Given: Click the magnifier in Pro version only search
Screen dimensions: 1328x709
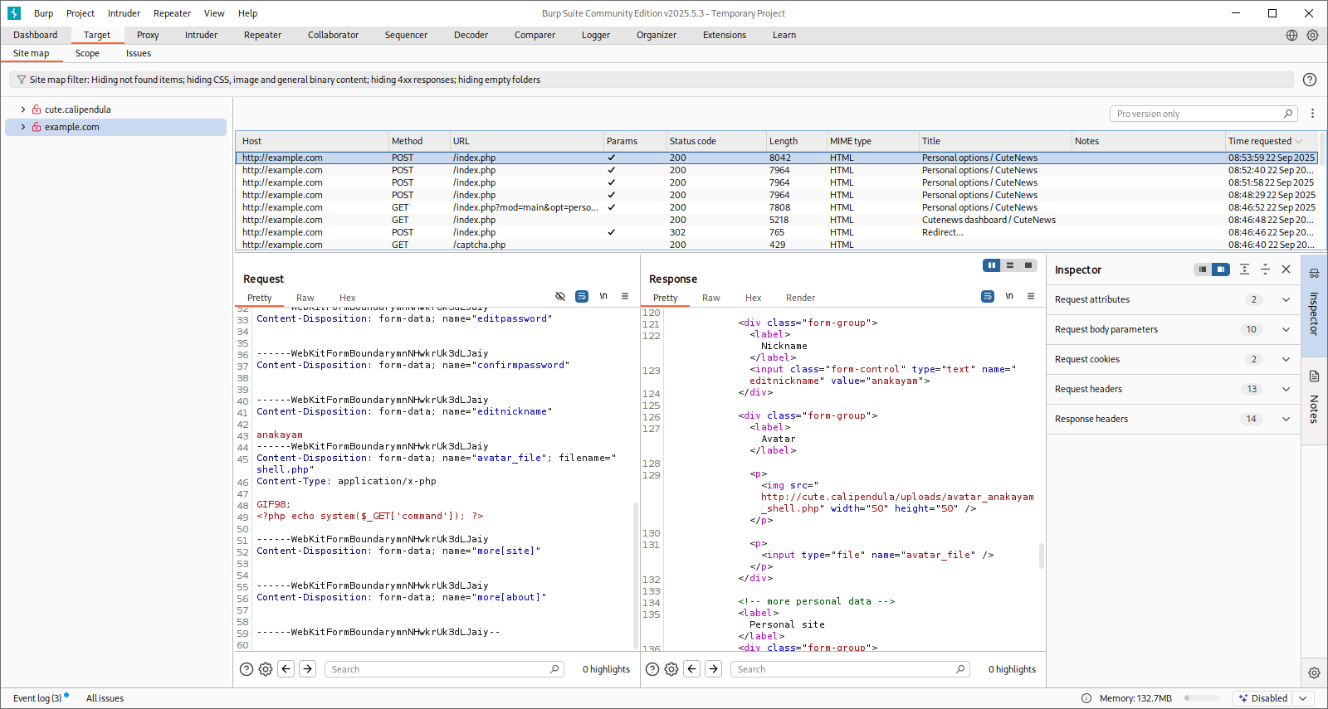Looking at the screenshot, I should [x=1288, y=114].
